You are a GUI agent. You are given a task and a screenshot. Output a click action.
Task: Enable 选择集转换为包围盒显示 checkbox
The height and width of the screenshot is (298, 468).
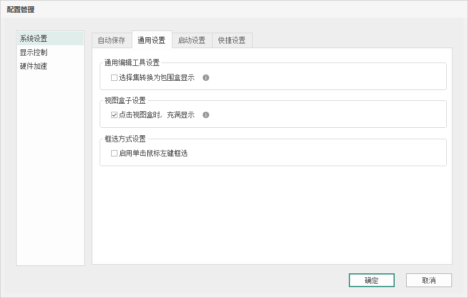pos(114,77)
